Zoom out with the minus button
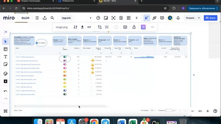 [192, 111]
